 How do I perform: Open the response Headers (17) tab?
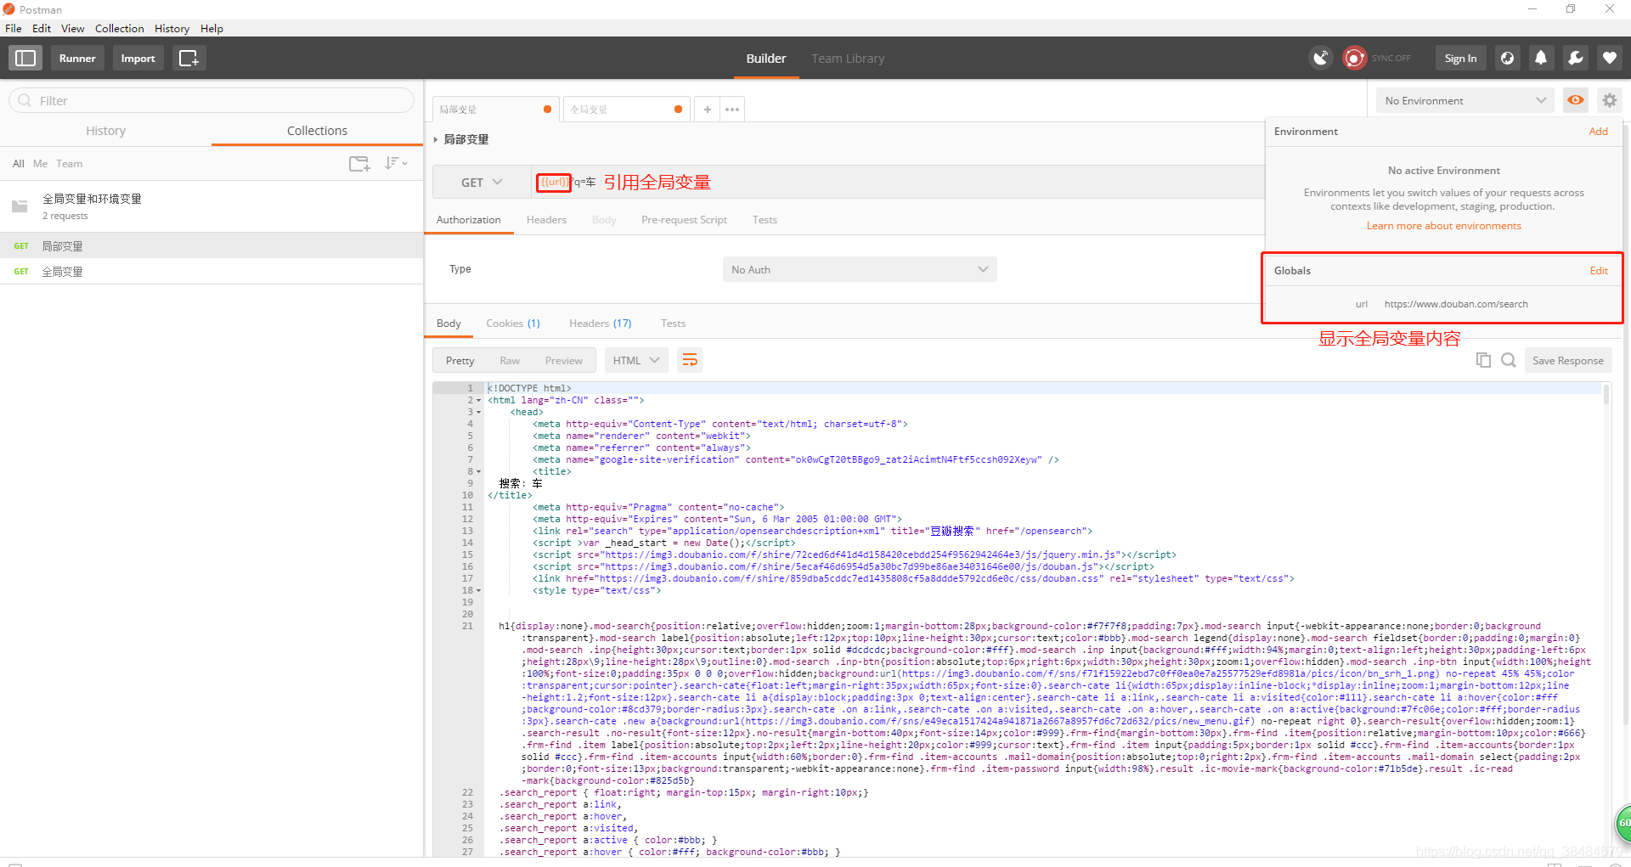(x=601, y=324)
